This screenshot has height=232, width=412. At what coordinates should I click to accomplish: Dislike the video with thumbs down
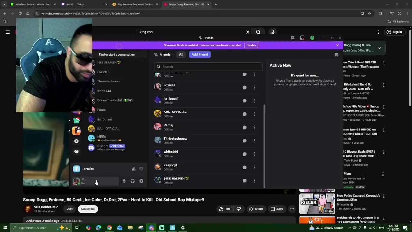[239, 209]
